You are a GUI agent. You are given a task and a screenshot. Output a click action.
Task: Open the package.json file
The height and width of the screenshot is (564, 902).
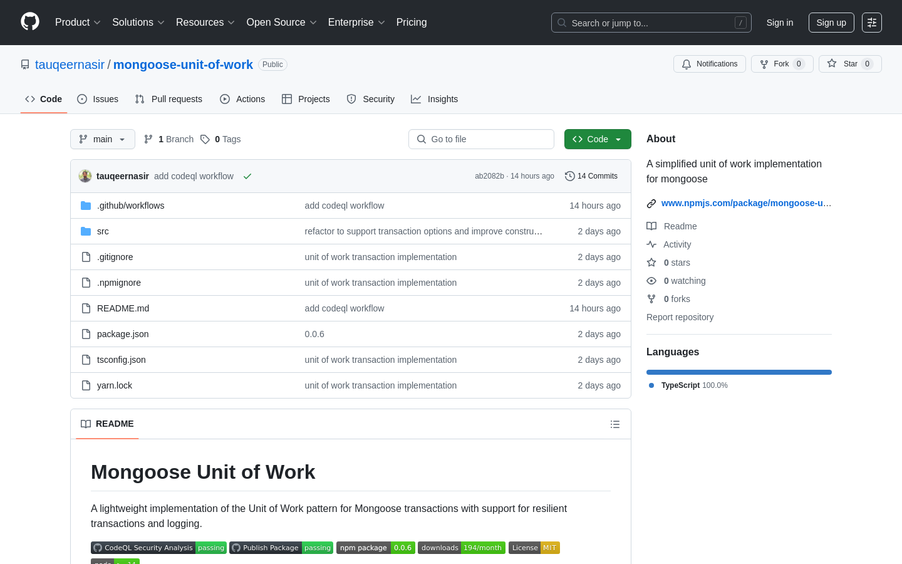click(123, 334)
